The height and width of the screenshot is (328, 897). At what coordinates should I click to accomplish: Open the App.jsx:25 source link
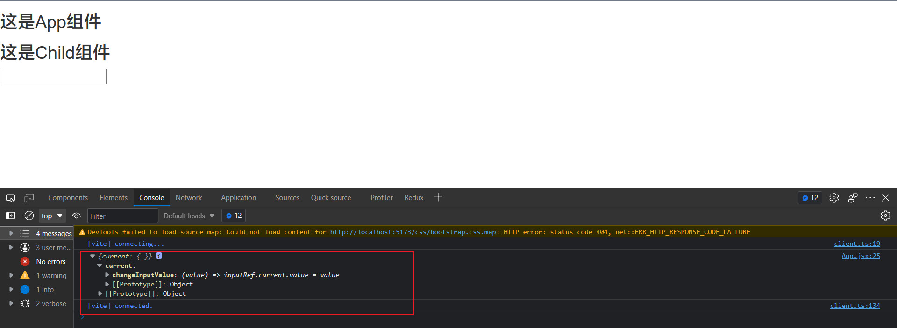point(861,256)
